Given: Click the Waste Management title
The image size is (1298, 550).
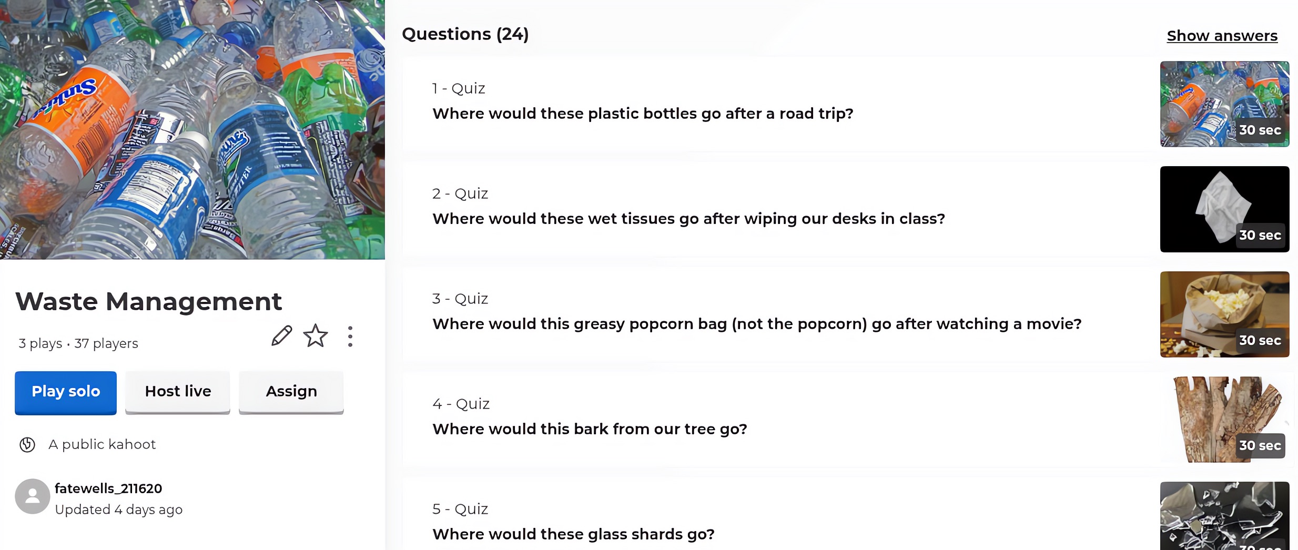Looking at the screenshot, I should click(149, 301).
